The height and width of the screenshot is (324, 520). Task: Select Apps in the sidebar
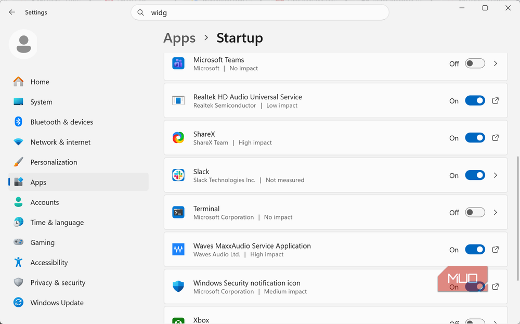[79, 182]
